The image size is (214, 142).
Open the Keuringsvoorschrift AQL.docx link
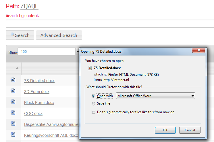point(51,135)
